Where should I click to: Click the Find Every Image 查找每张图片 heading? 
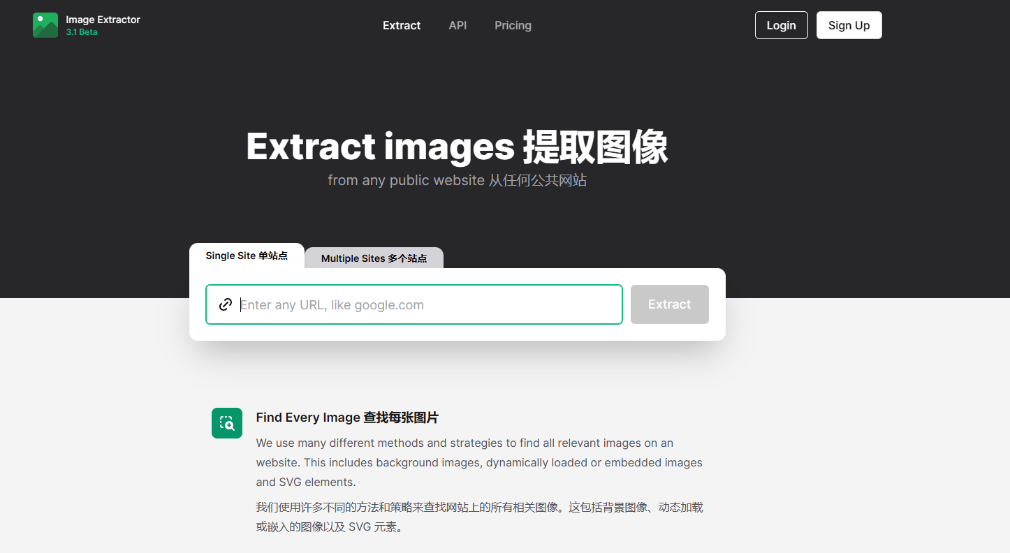(x=346, y=417)
